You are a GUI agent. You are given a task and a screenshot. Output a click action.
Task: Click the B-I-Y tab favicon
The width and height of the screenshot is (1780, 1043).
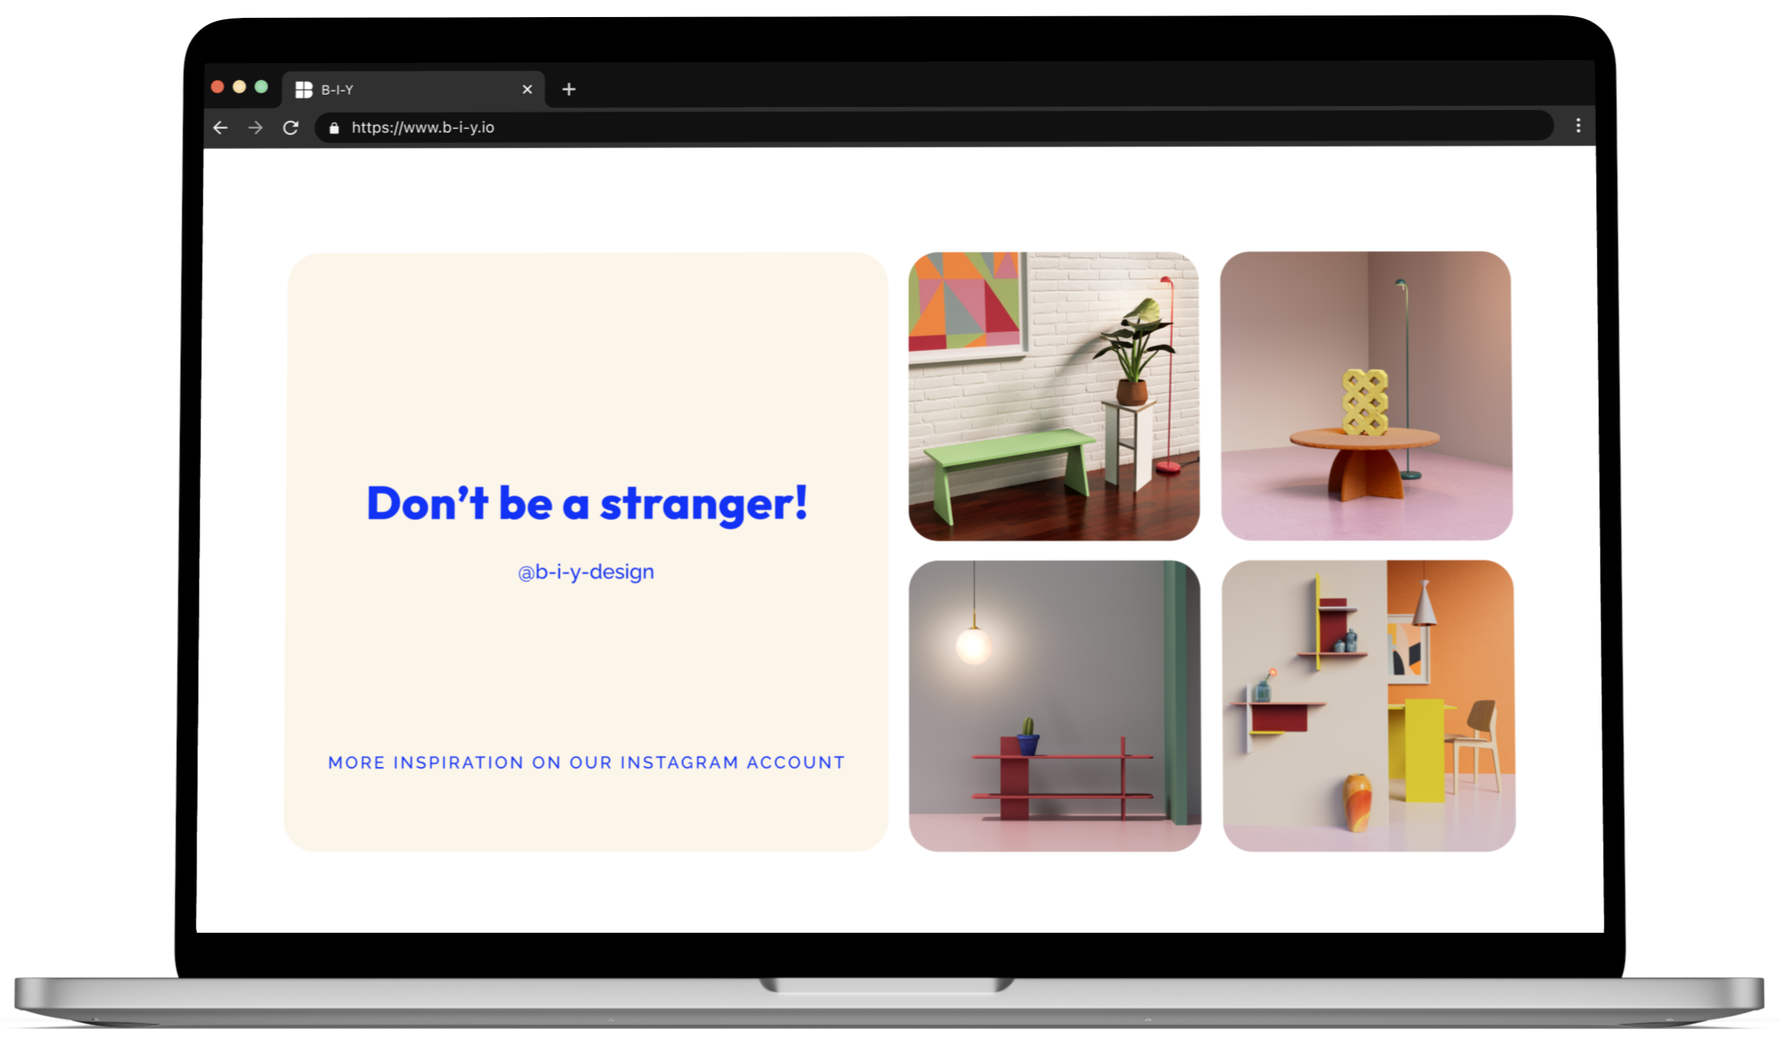pyautogui.click(x=304, y=90)
